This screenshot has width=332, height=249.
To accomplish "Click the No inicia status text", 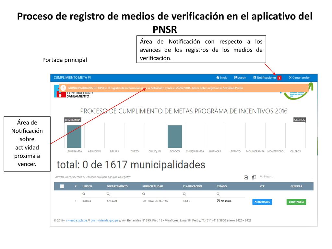I will (x=226, y=201).
